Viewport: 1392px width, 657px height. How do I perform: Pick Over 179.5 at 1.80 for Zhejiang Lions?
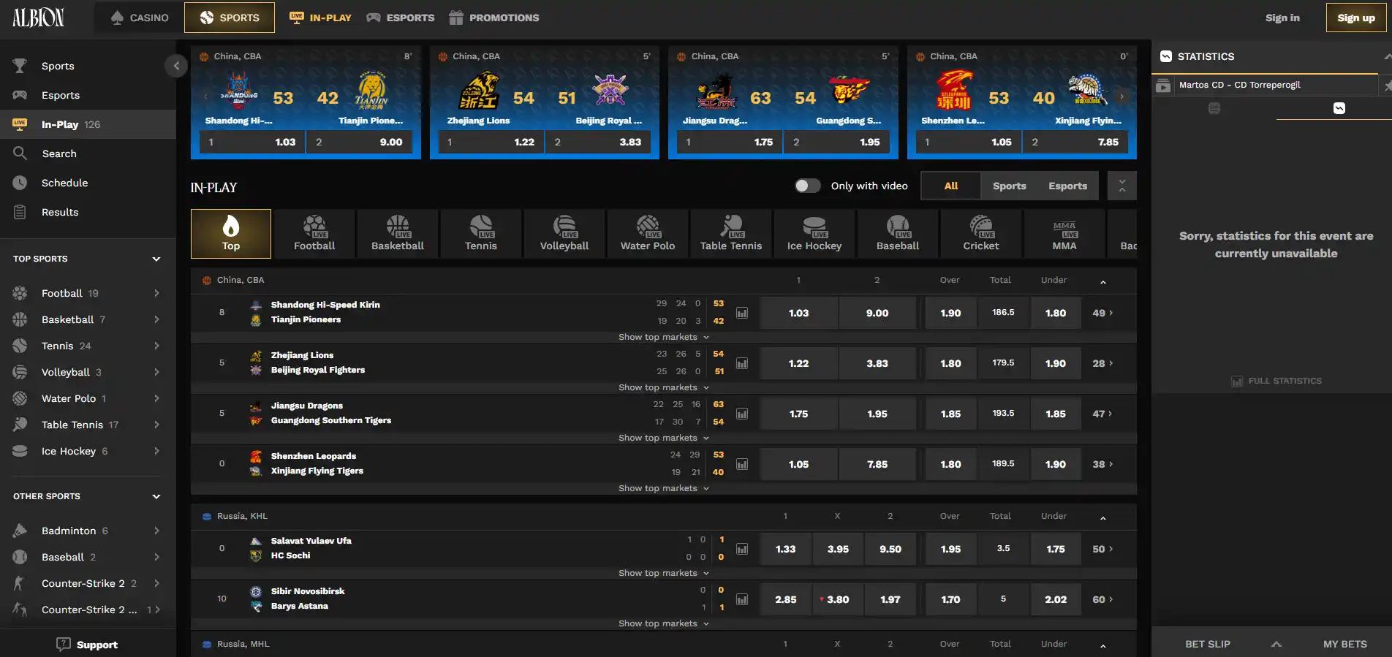pyautogui.click(x=950, y=363)
